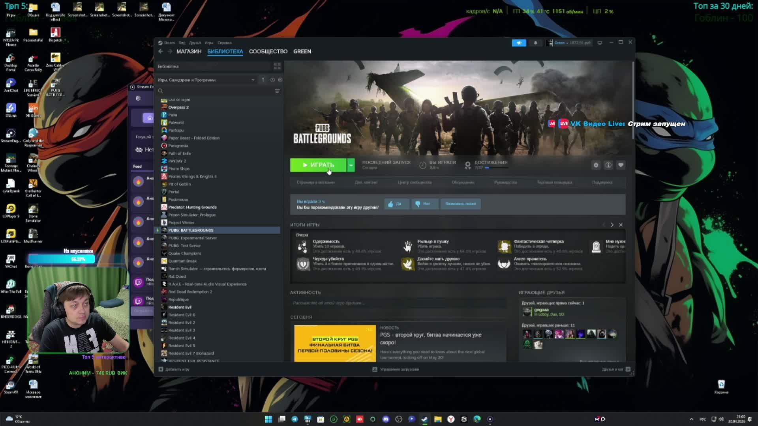Open Steam announcements megaphone icon
Image resolution: width=758 pixels, height=426 pixels.
point(519,43)
